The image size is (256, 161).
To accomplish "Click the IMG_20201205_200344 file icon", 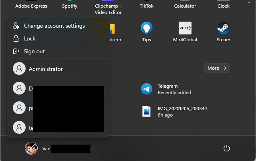I will coord(147,111).
